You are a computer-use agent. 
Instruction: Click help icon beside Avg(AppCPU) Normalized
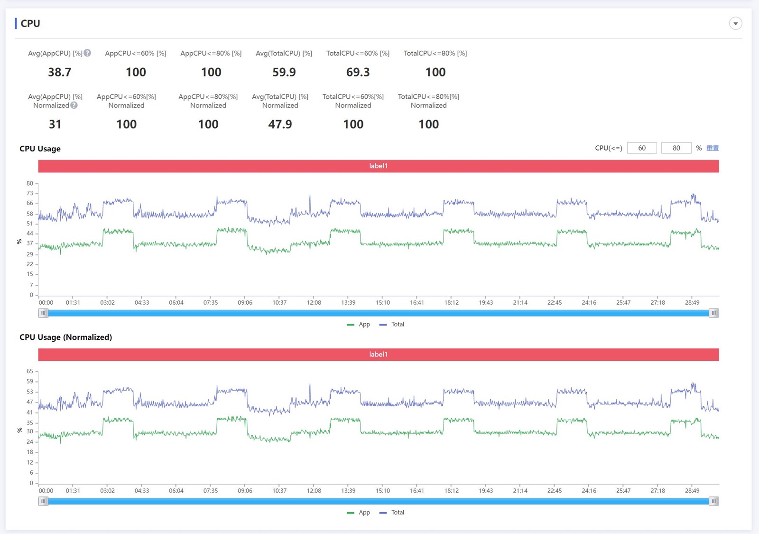click(74, 105)
